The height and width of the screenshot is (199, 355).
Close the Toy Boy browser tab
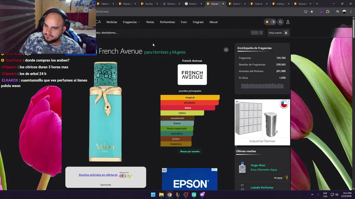click(x=157, y=4)
